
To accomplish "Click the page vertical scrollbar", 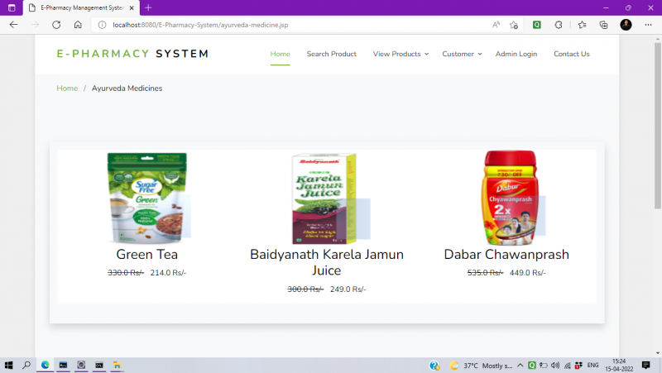I will tap(658, 126).
